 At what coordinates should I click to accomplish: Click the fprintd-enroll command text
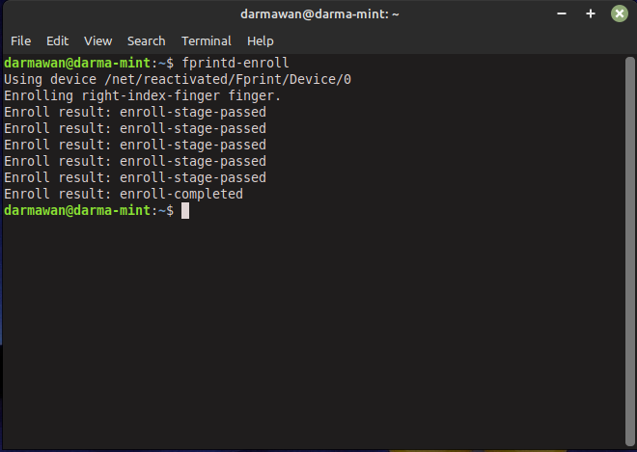(x=235, y=63)
